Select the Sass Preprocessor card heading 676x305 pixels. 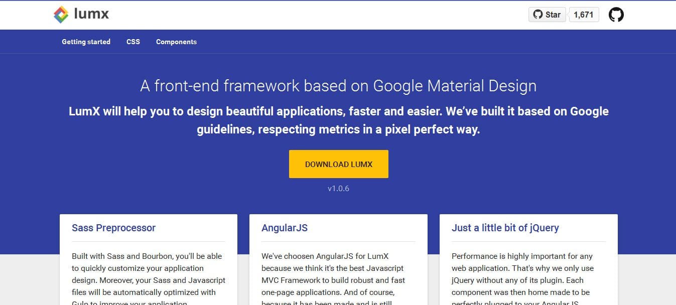(113, 228)
